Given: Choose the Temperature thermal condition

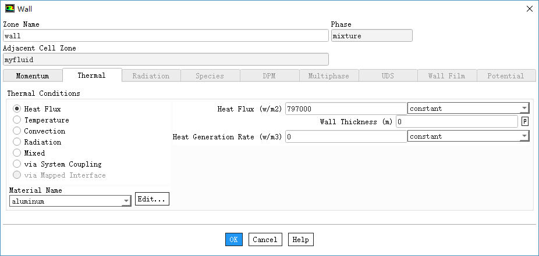Looking at the screenshot, I should coord(17,120).
